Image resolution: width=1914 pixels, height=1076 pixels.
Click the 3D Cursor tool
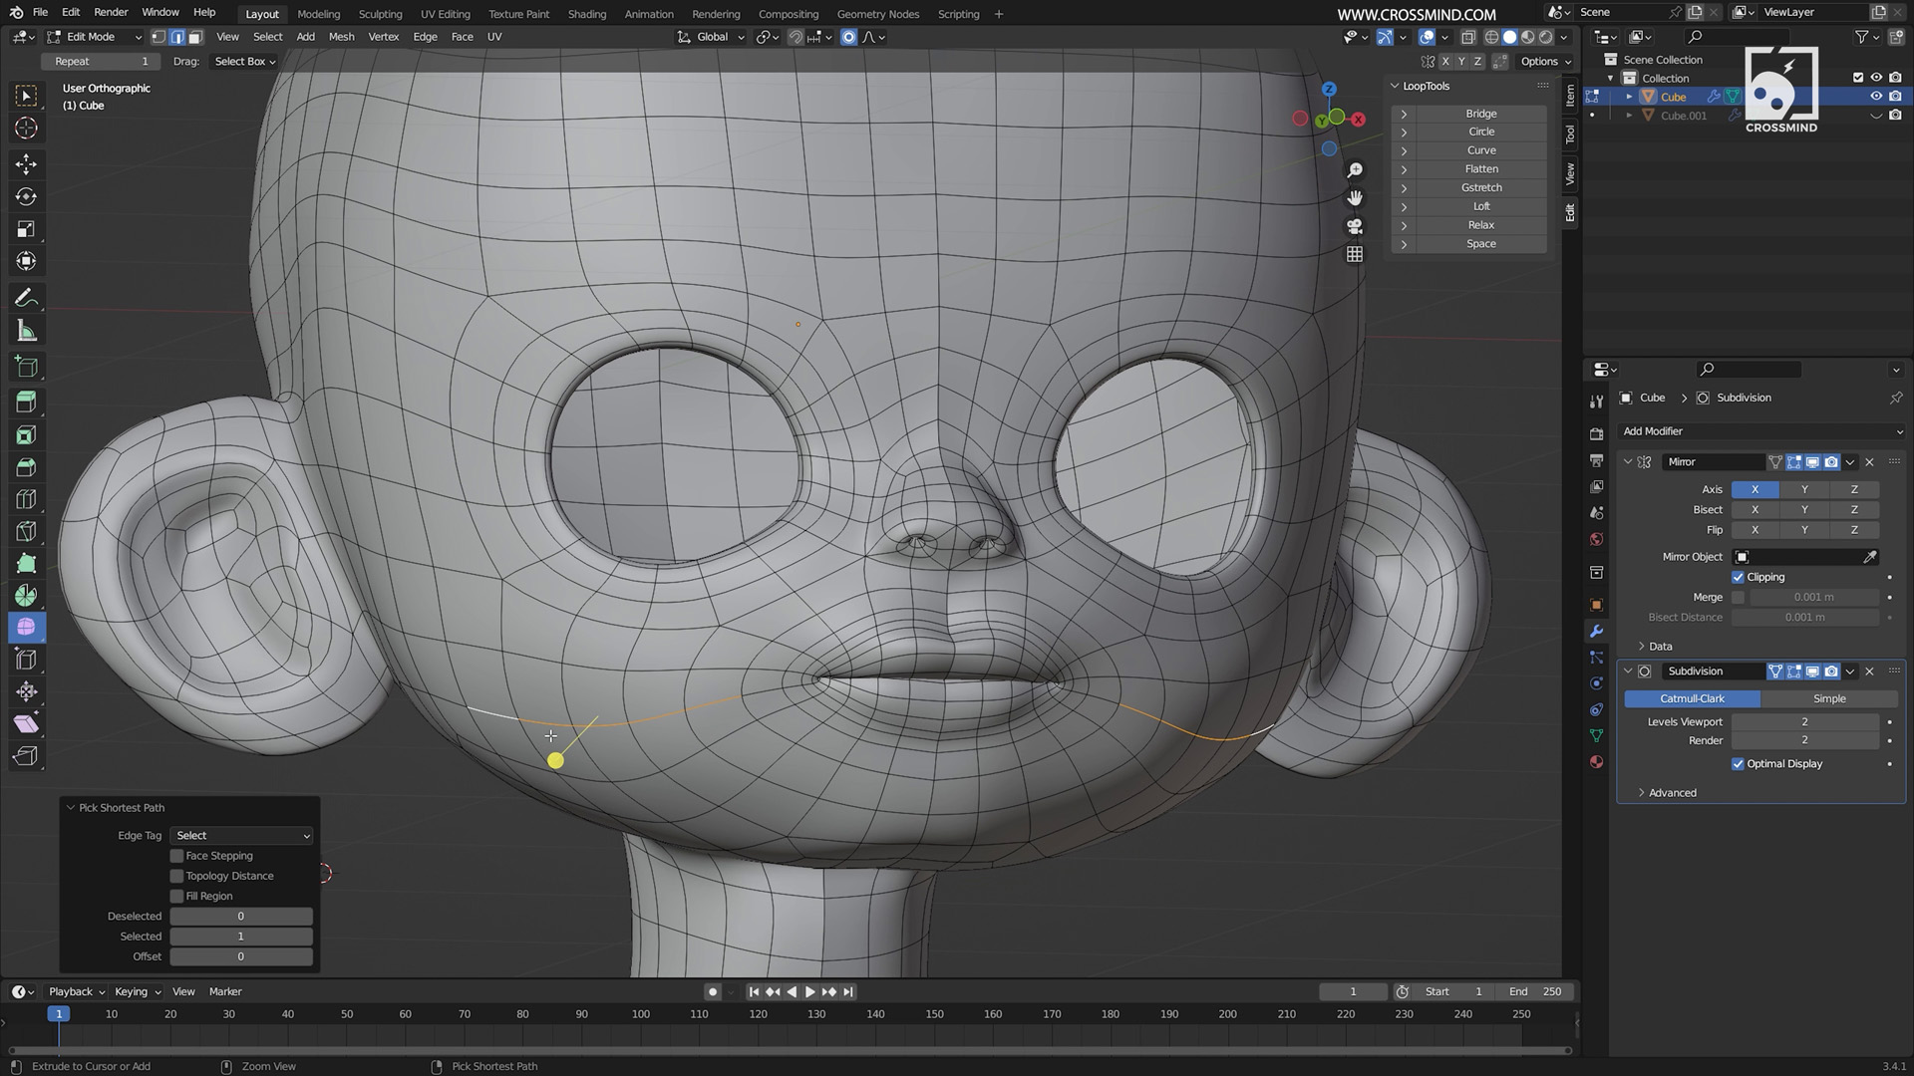(x=27, y=129)
